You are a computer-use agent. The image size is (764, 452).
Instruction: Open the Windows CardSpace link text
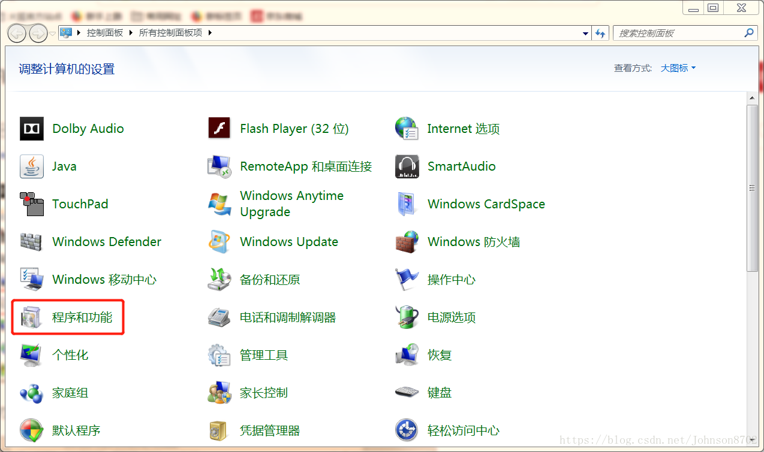tap(486, 204)
